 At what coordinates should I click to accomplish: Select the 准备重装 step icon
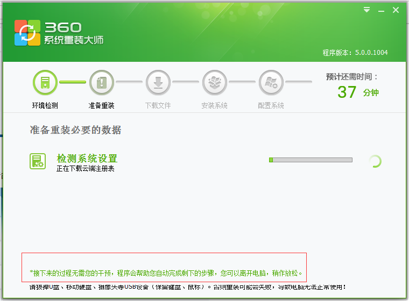102,82
